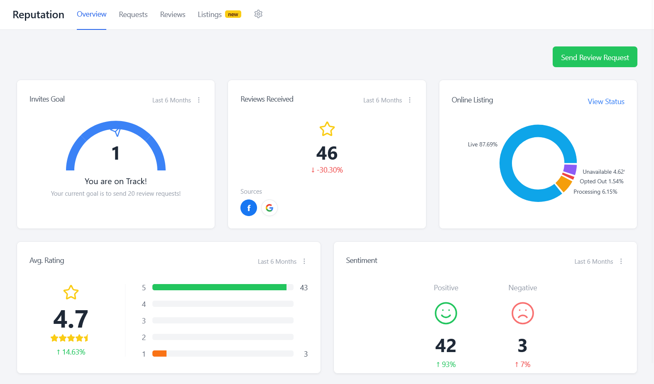
Task: Click the Google source icon
Action: pos(269,208)
